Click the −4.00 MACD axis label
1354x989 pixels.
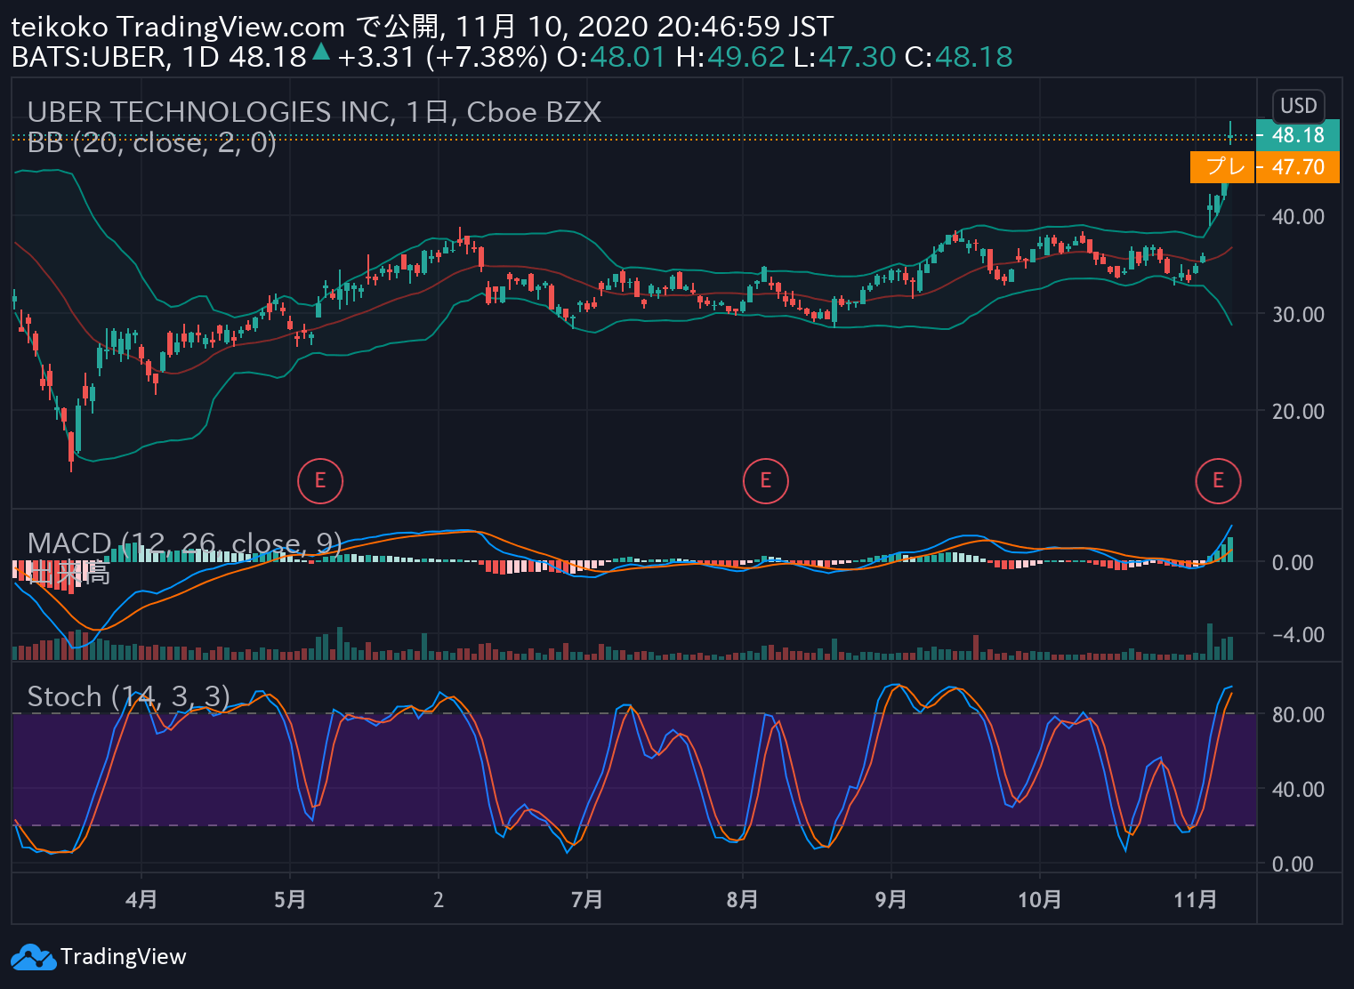1298,635
